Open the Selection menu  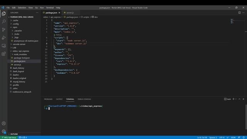tap(22, 8)
